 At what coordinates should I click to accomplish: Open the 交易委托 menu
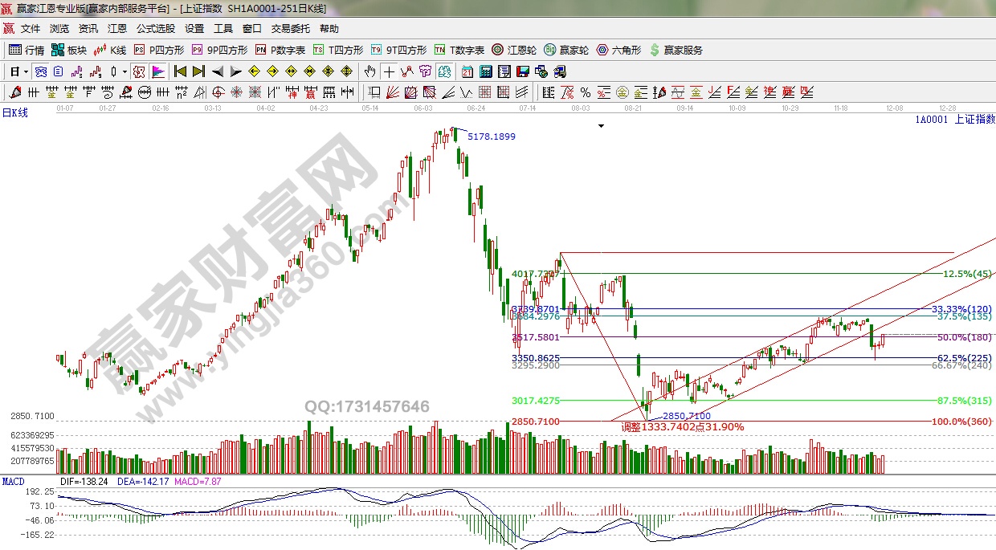(290, 29)
